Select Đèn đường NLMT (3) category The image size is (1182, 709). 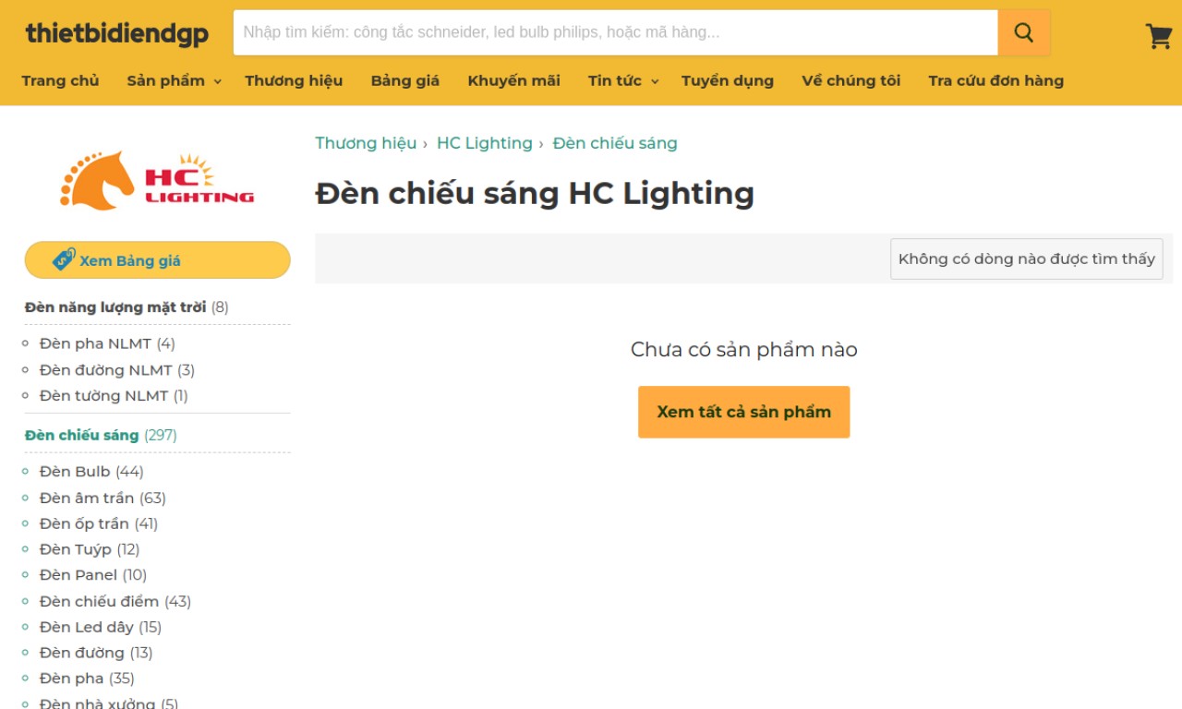tap(117, 370)
